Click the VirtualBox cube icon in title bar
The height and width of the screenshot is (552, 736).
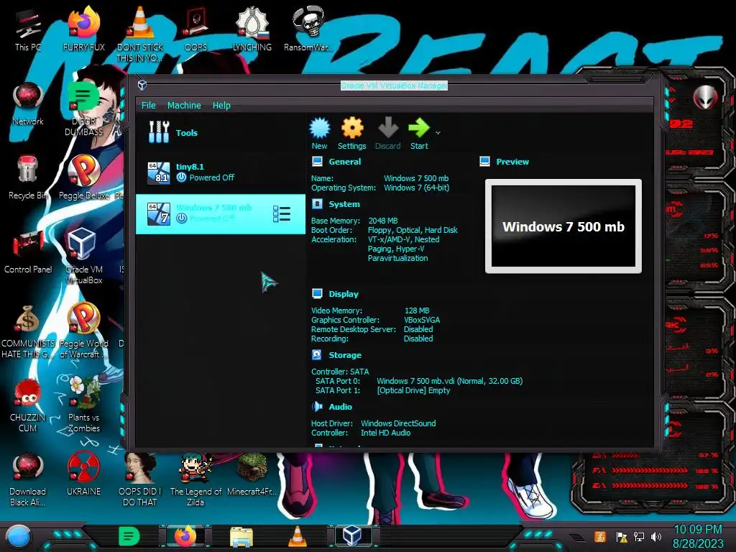pos(142,85)
